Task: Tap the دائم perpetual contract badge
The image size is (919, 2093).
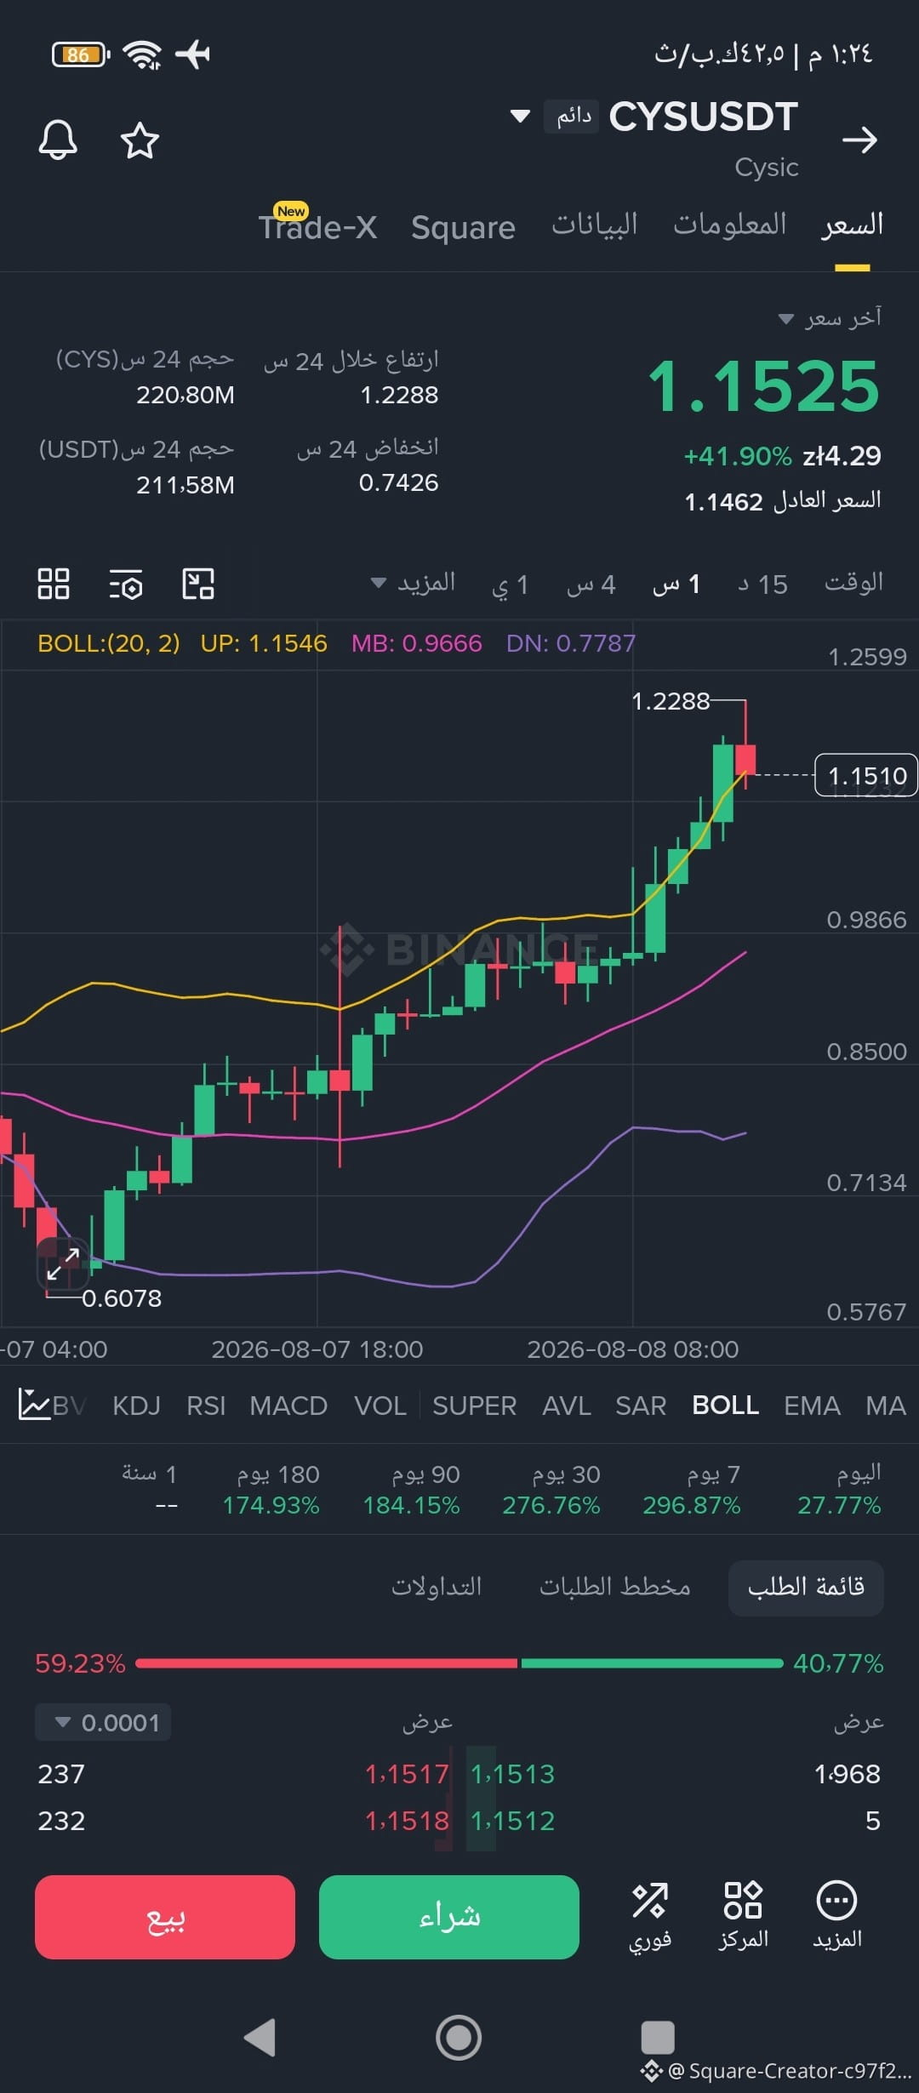Action: (x=572, y=116)
